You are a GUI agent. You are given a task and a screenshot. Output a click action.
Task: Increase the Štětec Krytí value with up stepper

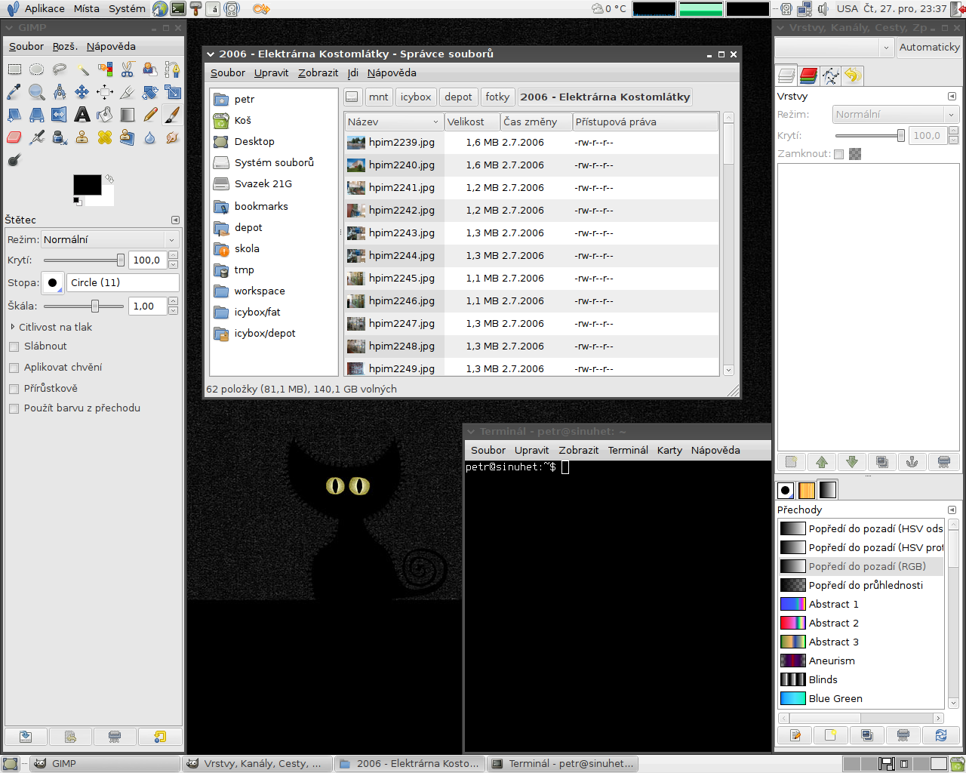pos(173,256)
